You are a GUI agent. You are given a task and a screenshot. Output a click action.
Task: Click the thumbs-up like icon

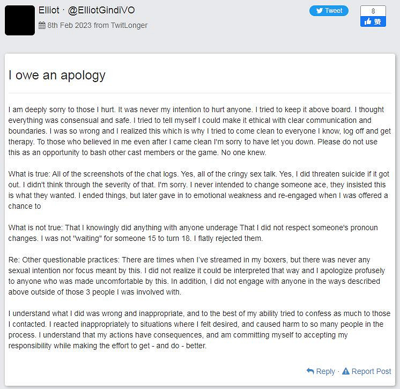pyautogui.click(x=368, y=21)
